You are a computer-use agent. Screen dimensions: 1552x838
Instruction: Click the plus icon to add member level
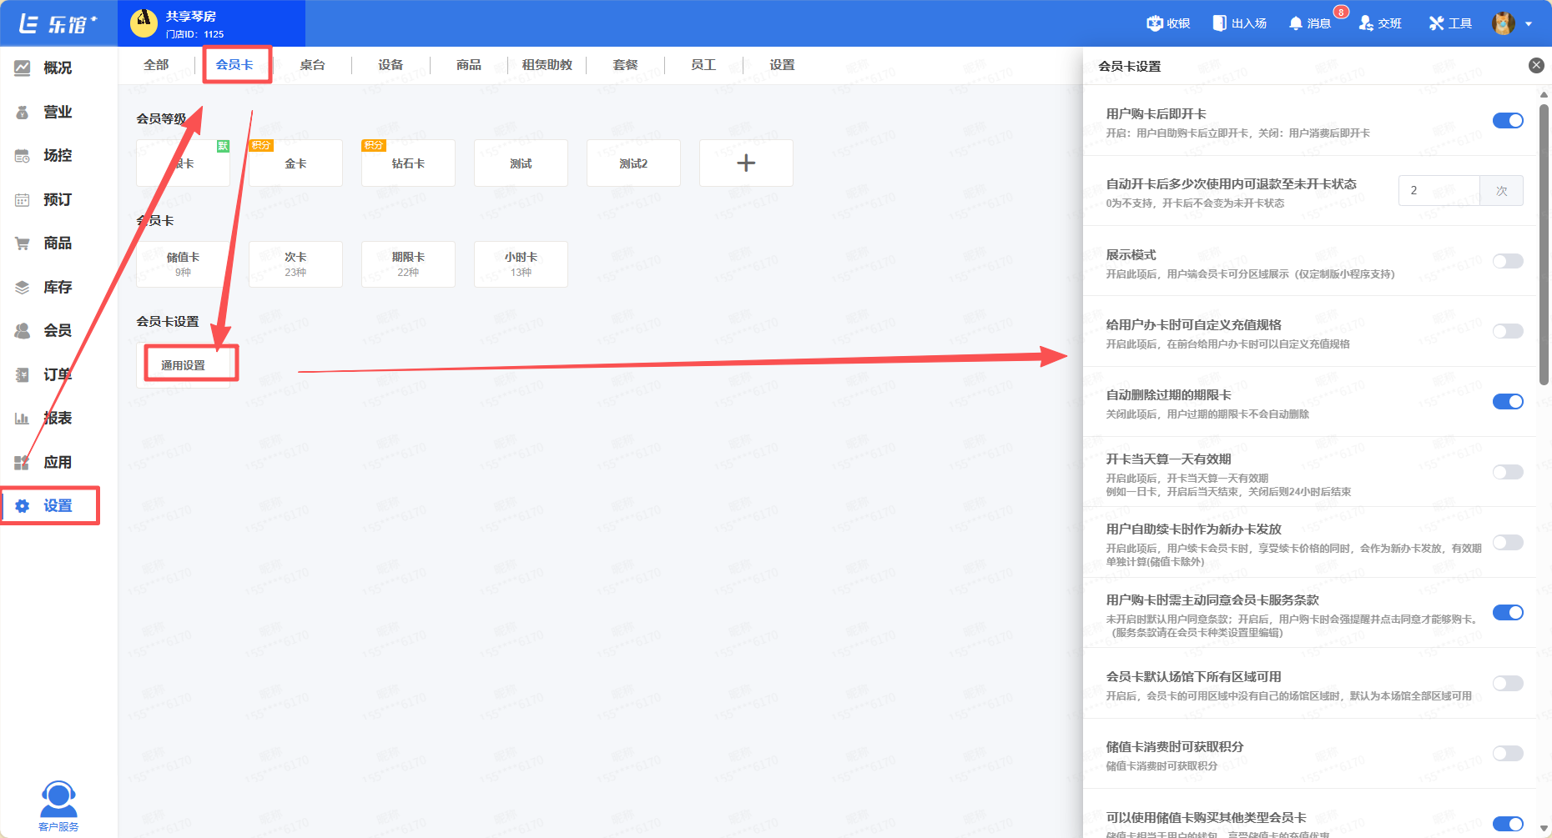[746, 163]
